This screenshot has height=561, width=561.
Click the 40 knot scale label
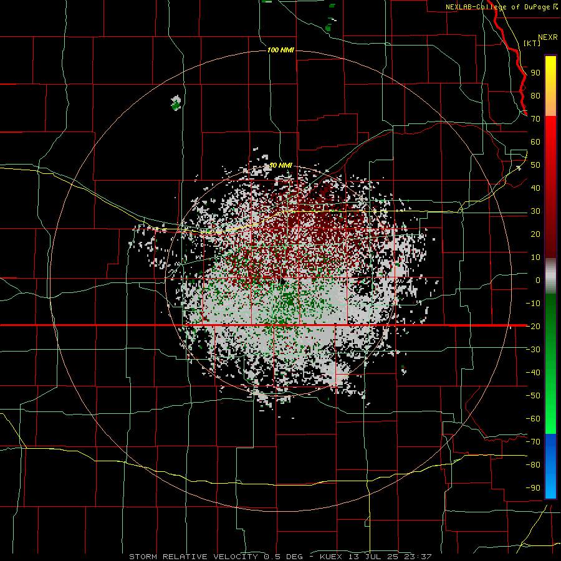(535, 188)
